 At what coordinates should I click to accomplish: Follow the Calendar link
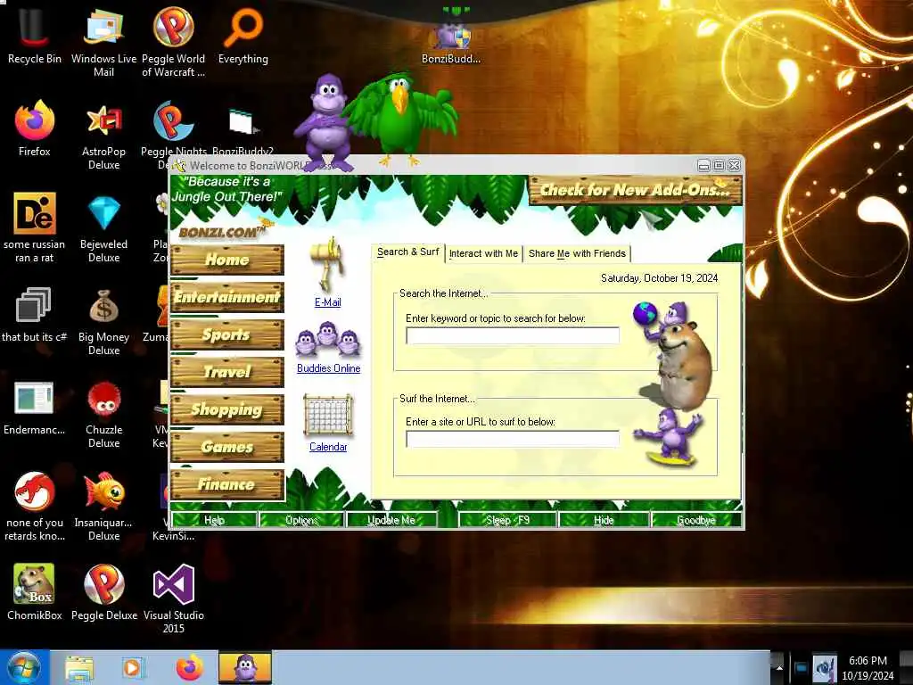click(328, 447)
